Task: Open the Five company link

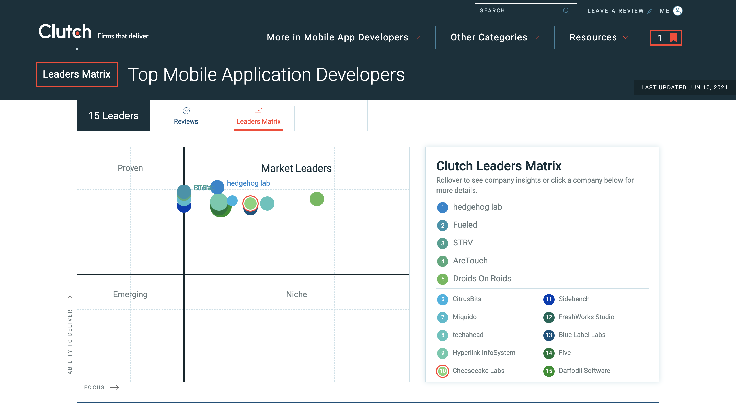Action: click(565, 353)
